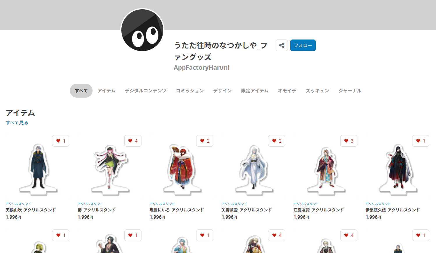Click the heart on 伊集院久信 item

coord(421,141)
